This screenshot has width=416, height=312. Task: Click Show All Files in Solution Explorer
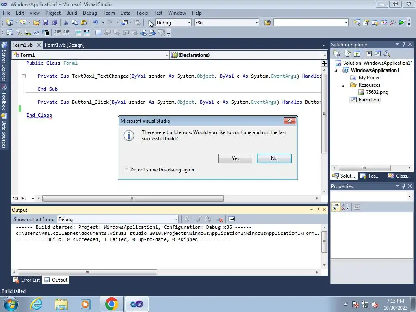tap(348, 54)
